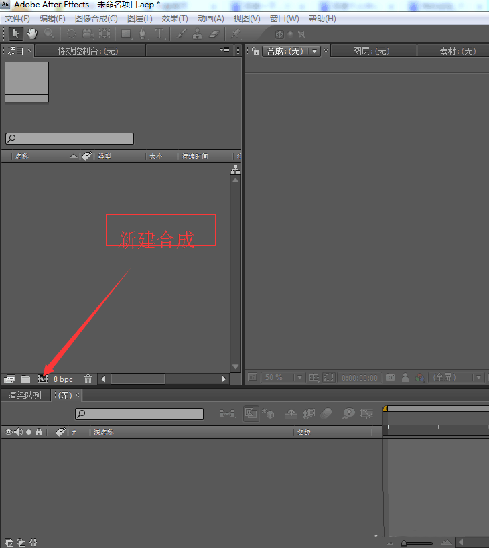
Task: Click Project panel scroll down arrow
Action: (236, 367)
